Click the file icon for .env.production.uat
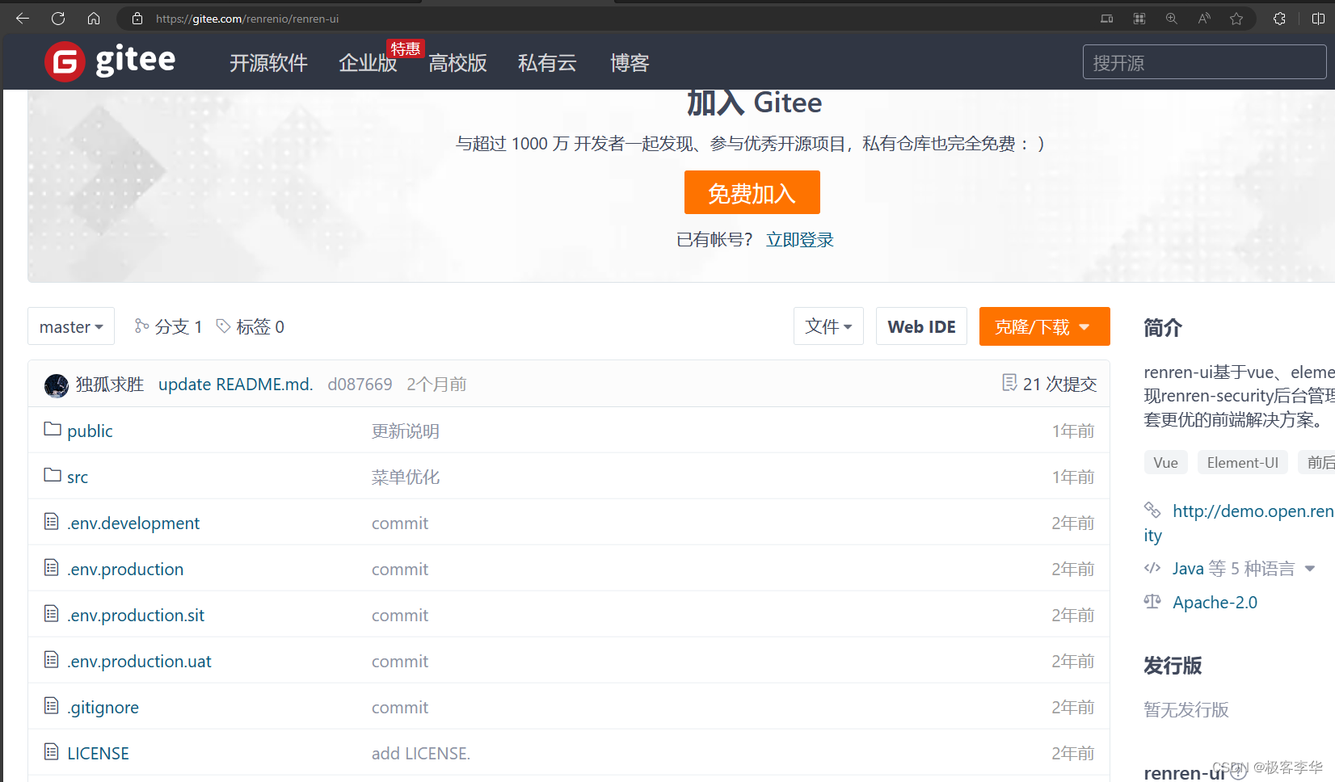Screen dimensions: 1335x782 (x=52, y=660)
